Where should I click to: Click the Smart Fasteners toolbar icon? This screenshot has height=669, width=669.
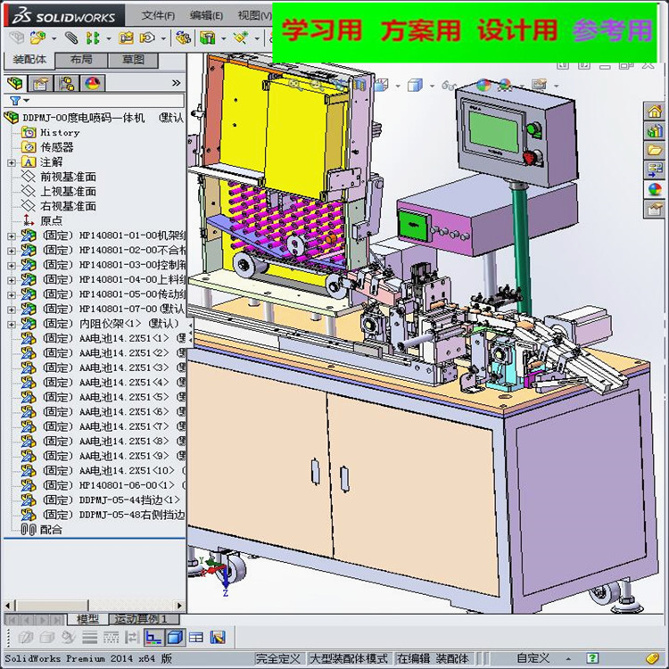[x=126, y=38]
